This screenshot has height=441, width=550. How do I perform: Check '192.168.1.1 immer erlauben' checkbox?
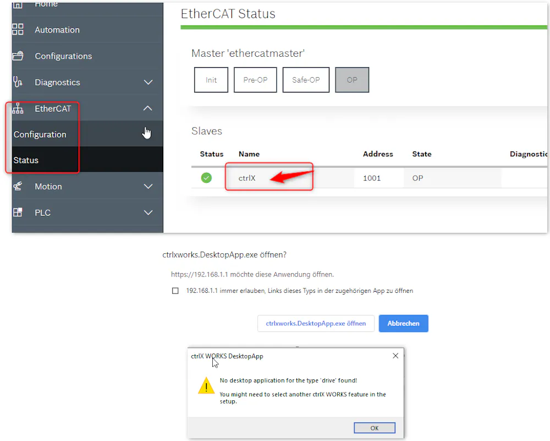[175, 291]
